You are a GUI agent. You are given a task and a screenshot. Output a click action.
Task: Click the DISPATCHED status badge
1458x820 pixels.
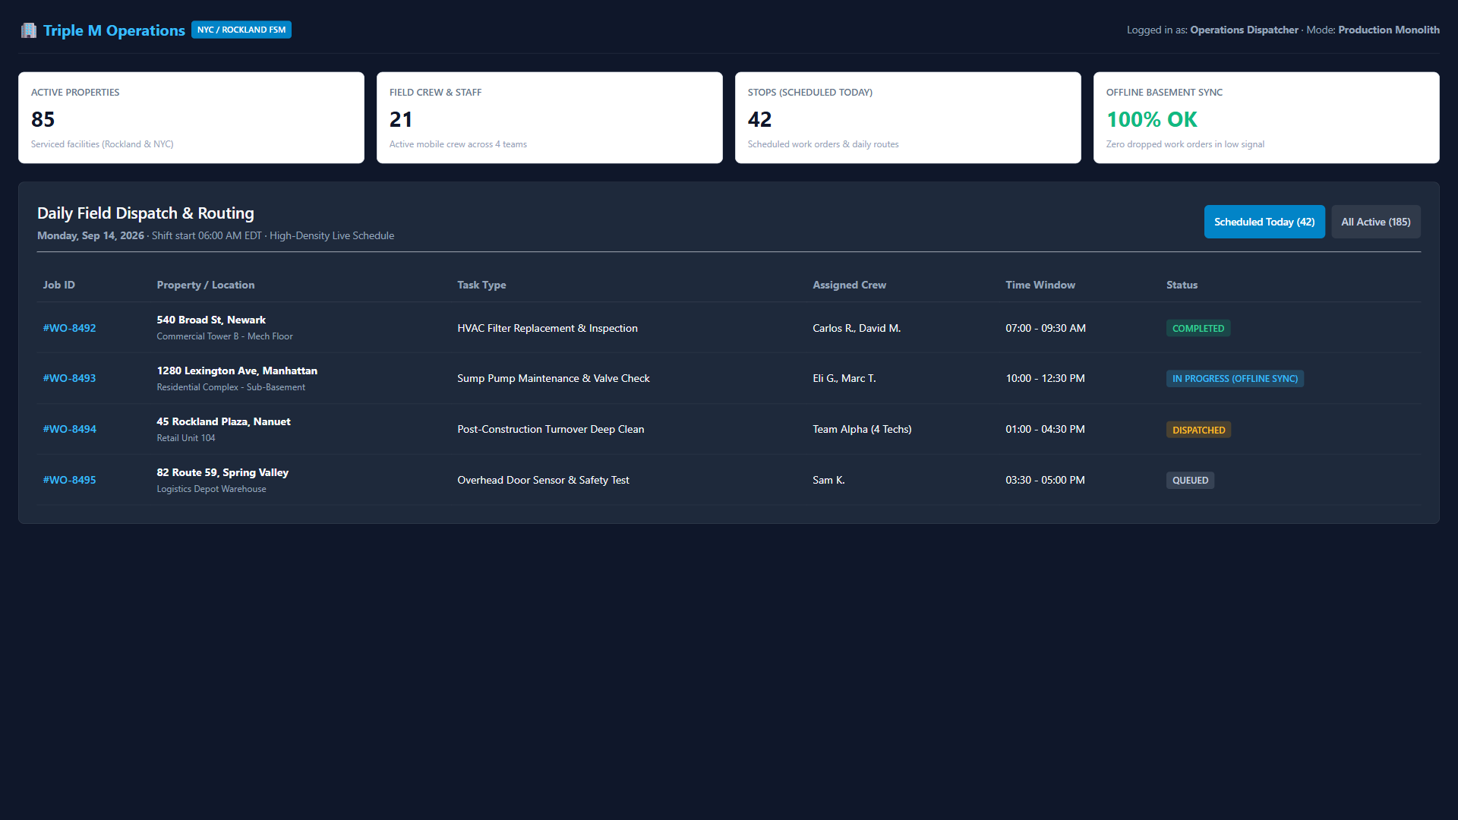[x=1198, y=430]
